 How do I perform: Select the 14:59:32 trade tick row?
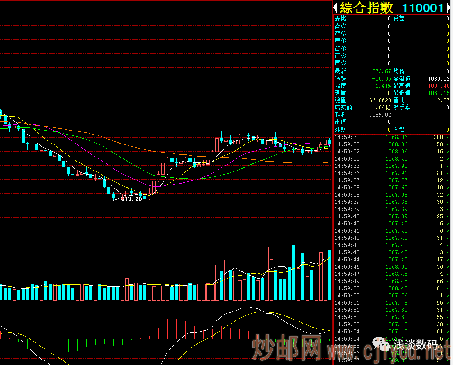click(392, 152)
